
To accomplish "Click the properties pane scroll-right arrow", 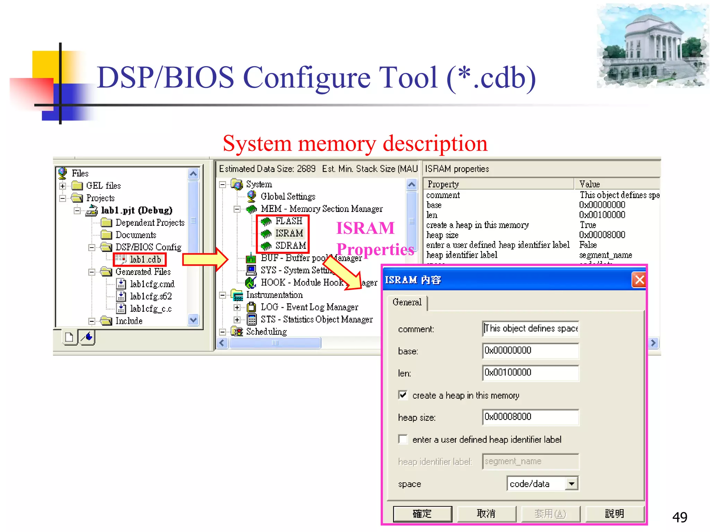I will (653, 343).
